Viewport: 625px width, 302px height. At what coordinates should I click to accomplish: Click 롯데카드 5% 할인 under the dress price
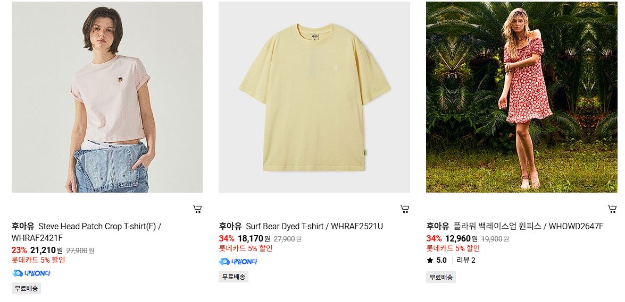[x=453, y=249]
